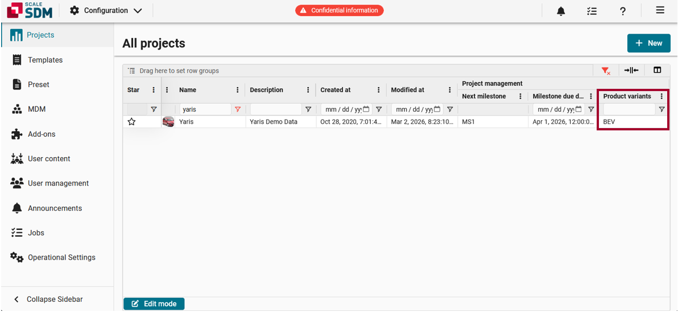Click the Yaris project thumbnail image
This screenshot has width=678, height=316.
click(168, 122)
